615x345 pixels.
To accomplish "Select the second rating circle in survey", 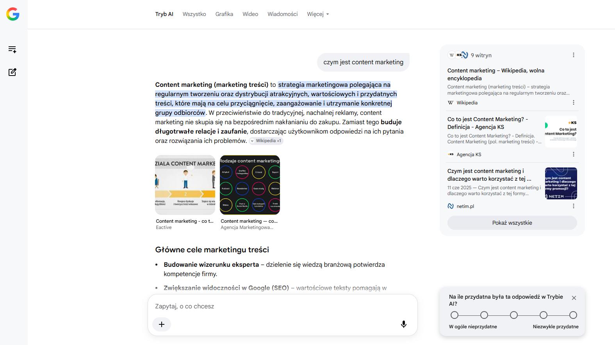I will point(484,315).
